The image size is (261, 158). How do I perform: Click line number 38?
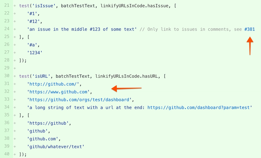point(7,139)
